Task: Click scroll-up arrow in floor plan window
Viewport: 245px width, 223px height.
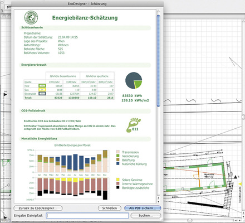Action: (x=243, y=214)
